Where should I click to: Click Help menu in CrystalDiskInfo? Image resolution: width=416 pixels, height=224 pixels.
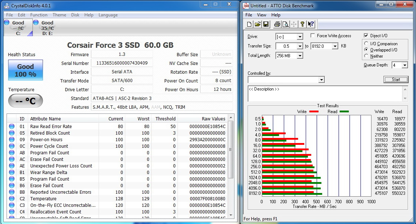click(x=89, y=15)
